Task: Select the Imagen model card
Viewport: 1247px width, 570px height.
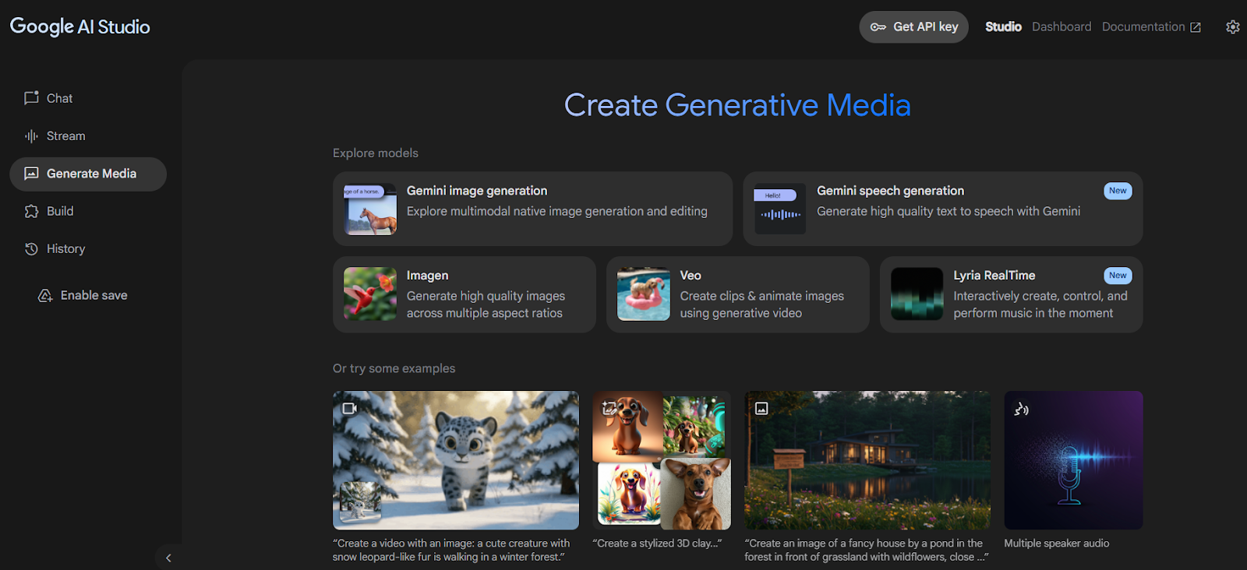Action: [464, 294]
